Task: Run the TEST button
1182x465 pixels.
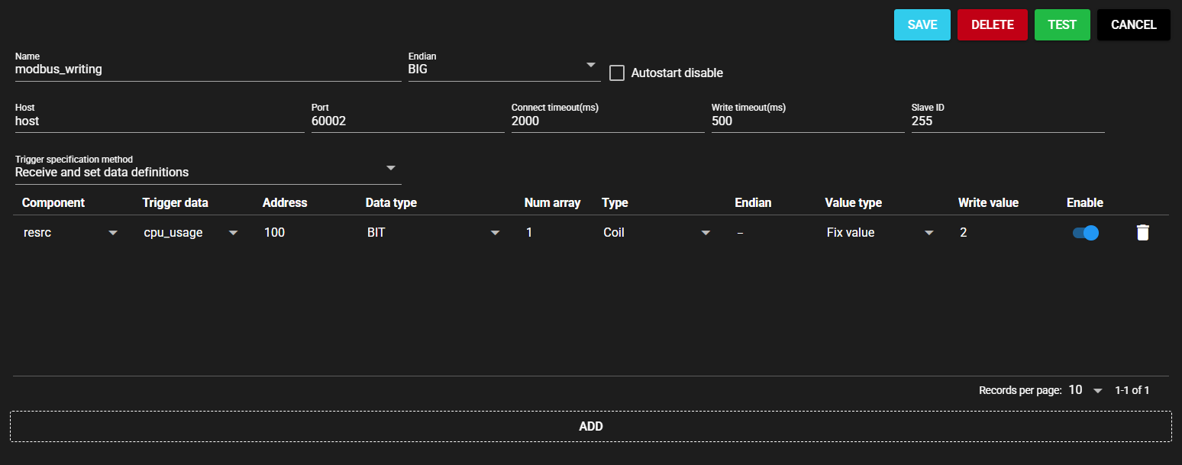Action: coord(1061,24)
